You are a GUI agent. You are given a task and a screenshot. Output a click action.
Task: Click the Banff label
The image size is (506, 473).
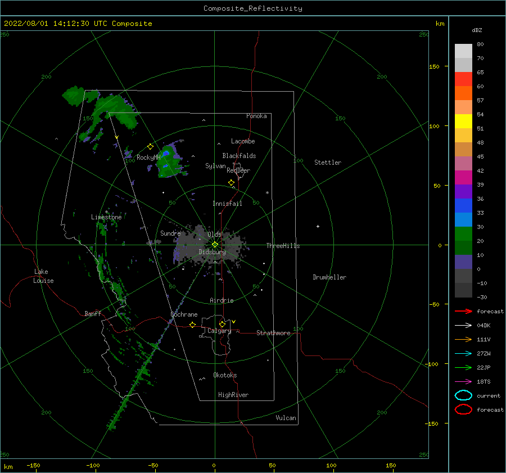[x=93, y=313]
